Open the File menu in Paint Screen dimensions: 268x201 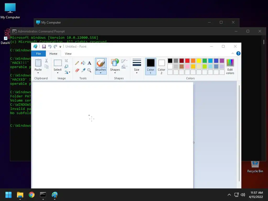[x=38, y=54]
